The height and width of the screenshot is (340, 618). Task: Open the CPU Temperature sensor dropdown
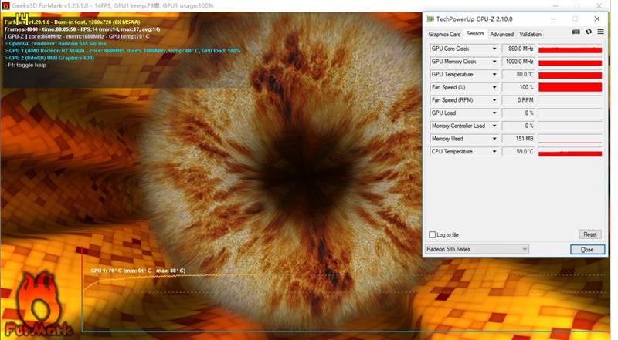[494, 152]
